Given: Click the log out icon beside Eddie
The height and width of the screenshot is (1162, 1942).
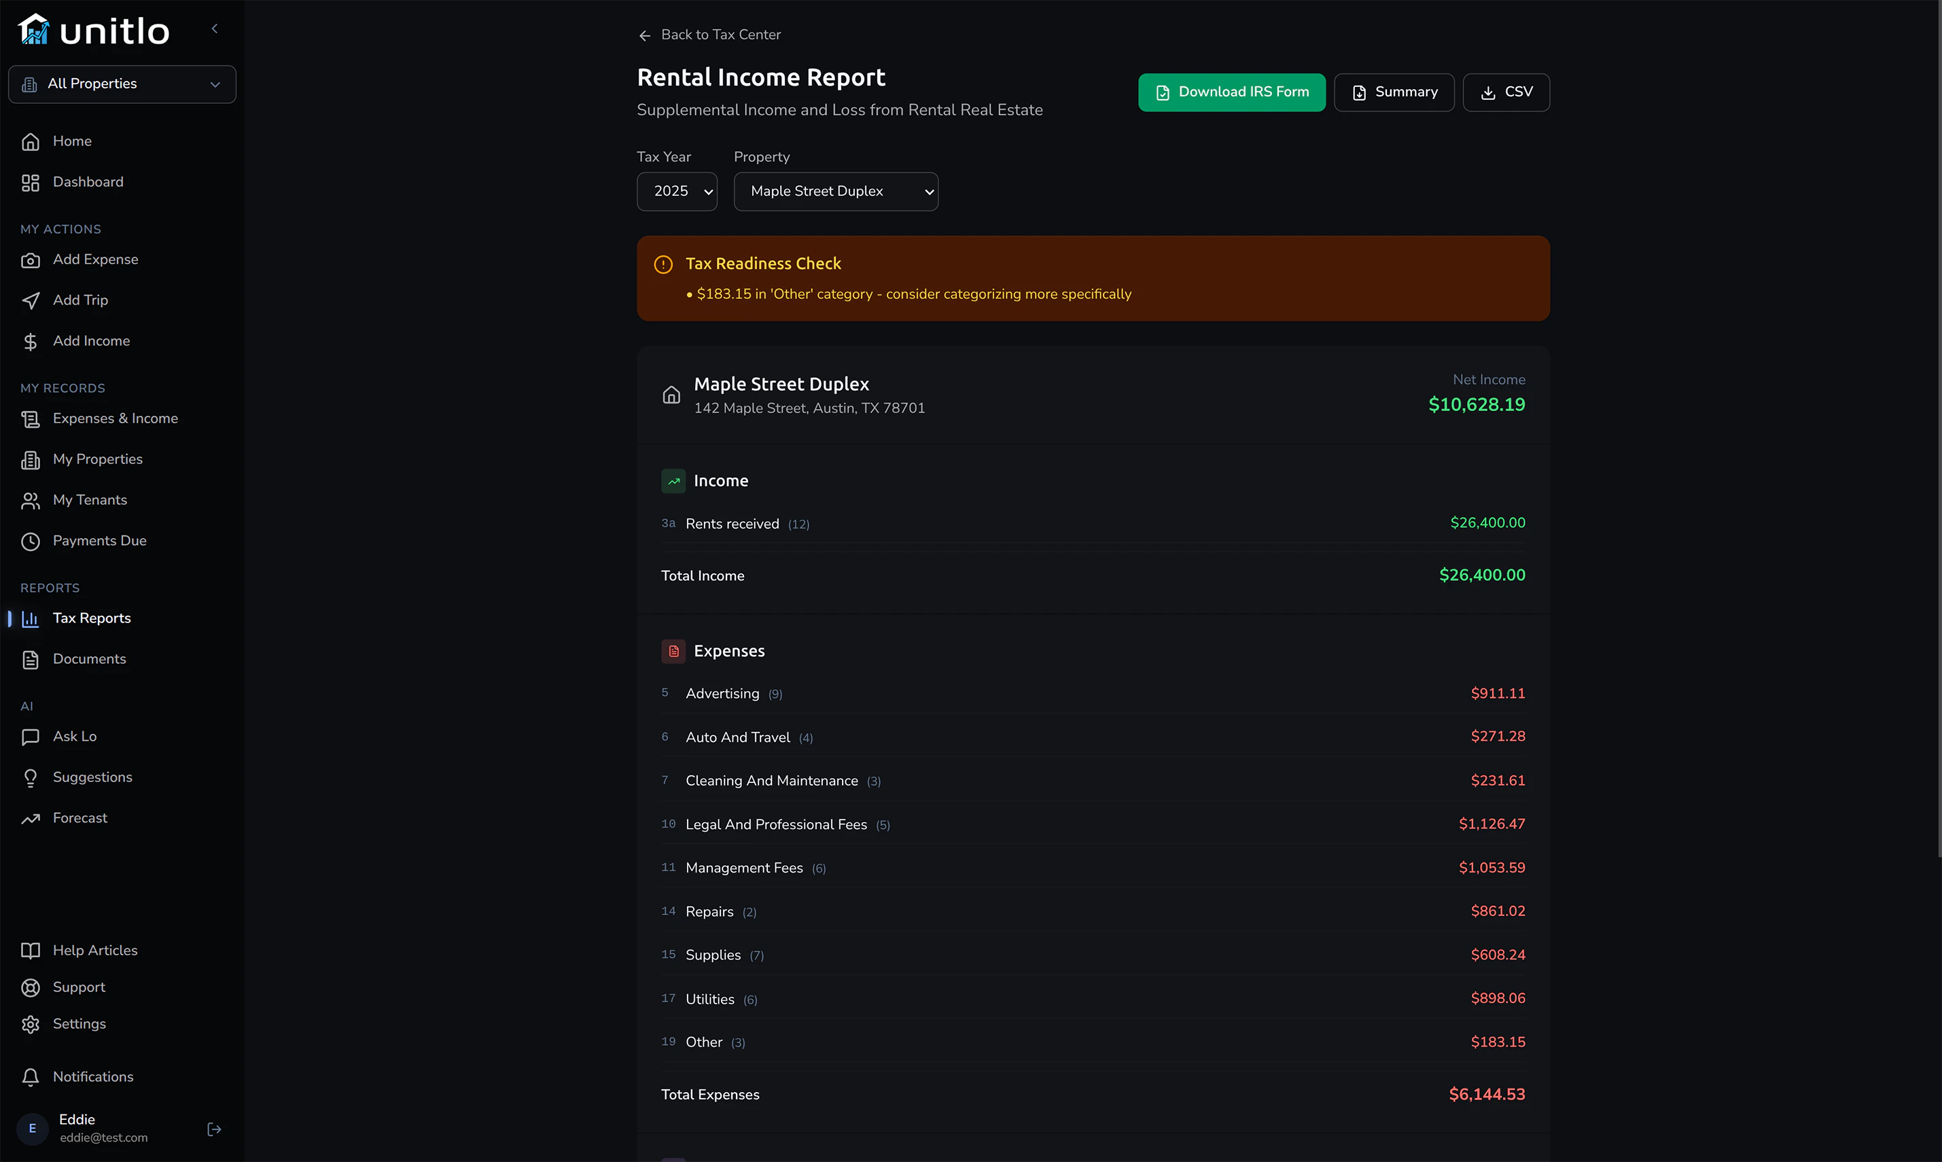Looking at the screenshot, I should (213, 1128).
